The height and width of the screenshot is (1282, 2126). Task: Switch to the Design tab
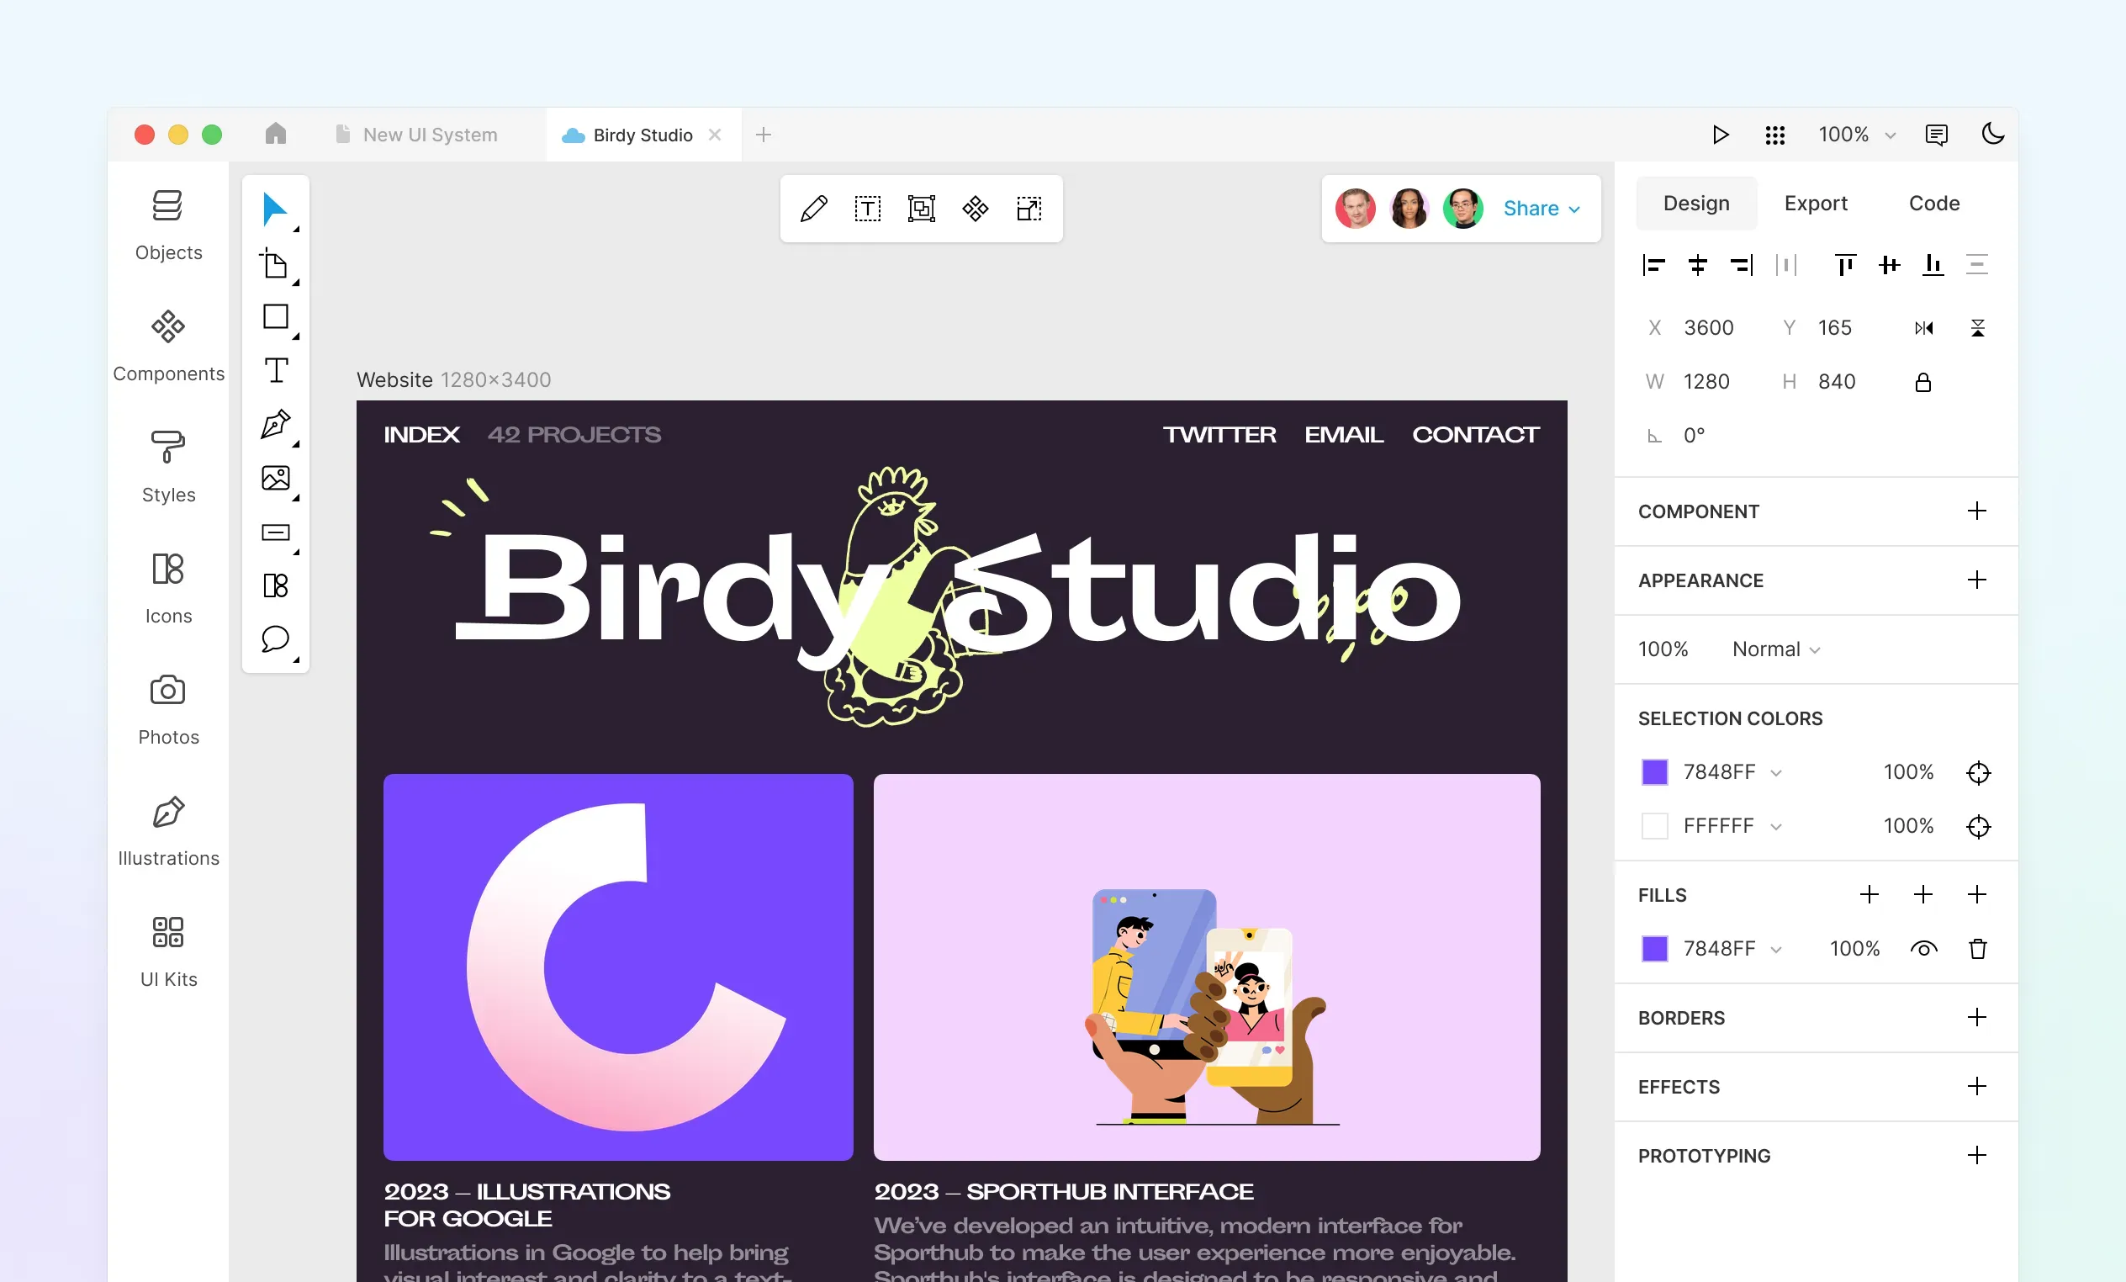point(1696,203)
